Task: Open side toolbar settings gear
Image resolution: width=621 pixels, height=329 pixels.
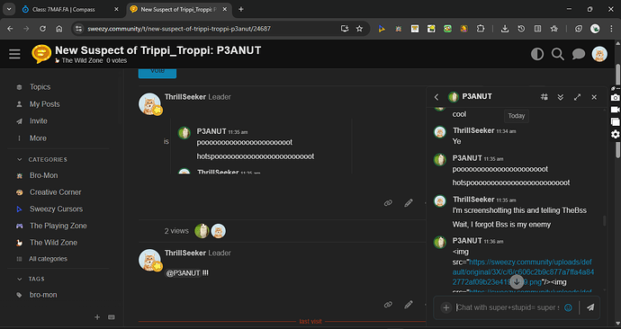Action: 615,135
